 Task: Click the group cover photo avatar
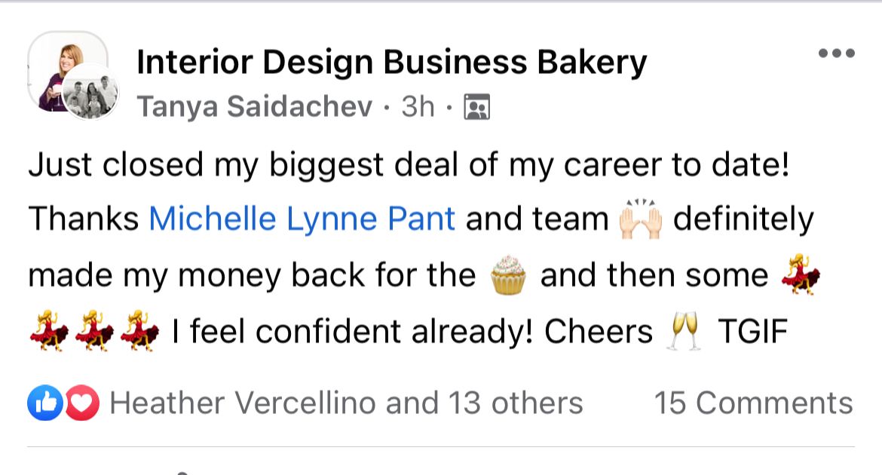pos(59,64)
